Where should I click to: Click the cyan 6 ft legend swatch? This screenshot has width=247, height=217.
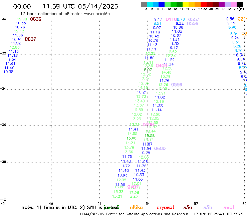150,4
